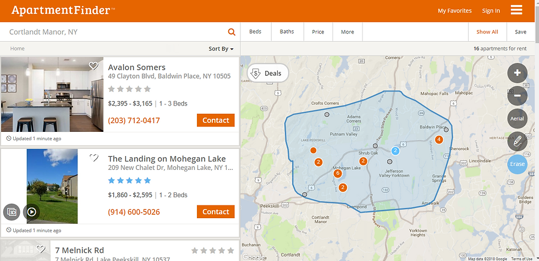The image size is (539, 261).
Task: Save the current search
Action: [520, 32]
